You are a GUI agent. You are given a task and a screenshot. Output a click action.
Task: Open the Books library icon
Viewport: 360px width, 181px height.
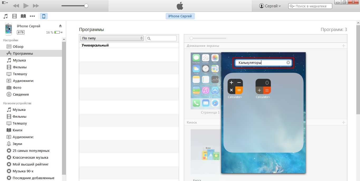[23, 16]
